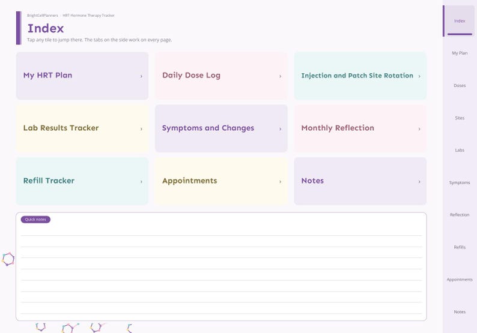Image resolution: width=477 pixels, height=333 pixels.
Task: Click the chevron on Daily Dose Log tile
Action: coord(280,76)
